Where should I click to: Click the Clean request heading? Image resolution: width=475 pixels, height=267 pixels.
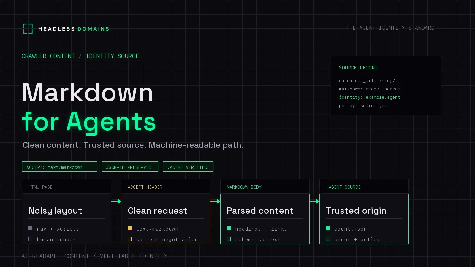click(x=158, y=211)
